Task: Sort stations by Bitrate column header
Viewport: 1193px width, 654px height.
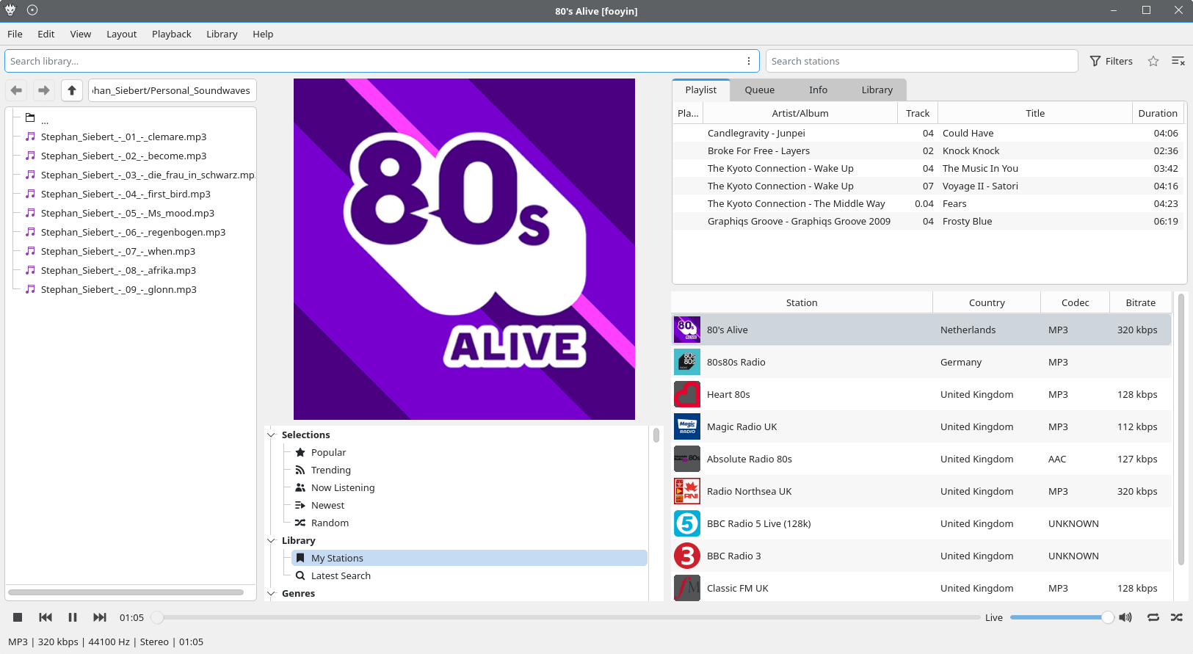Action: point(1140,302)
